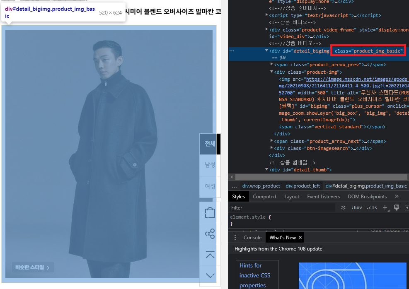The height and width of the screenshot is (289, 409).
Task: Expand the product_arrow_next span node
Action: [x=271, y=141]
